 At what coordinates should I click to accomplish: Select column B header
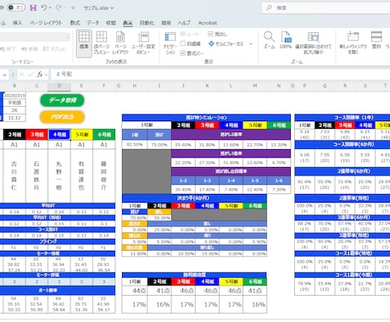[x=14, y=86]
